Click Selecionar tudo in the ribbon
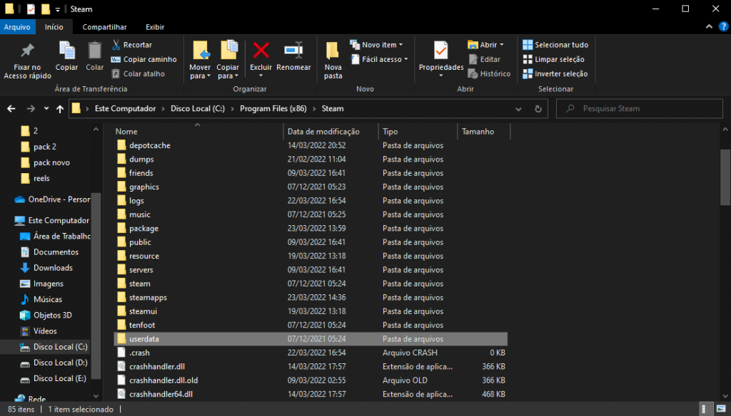The height and width of the screenshot is (416, 731). click(x=555, y=45)
